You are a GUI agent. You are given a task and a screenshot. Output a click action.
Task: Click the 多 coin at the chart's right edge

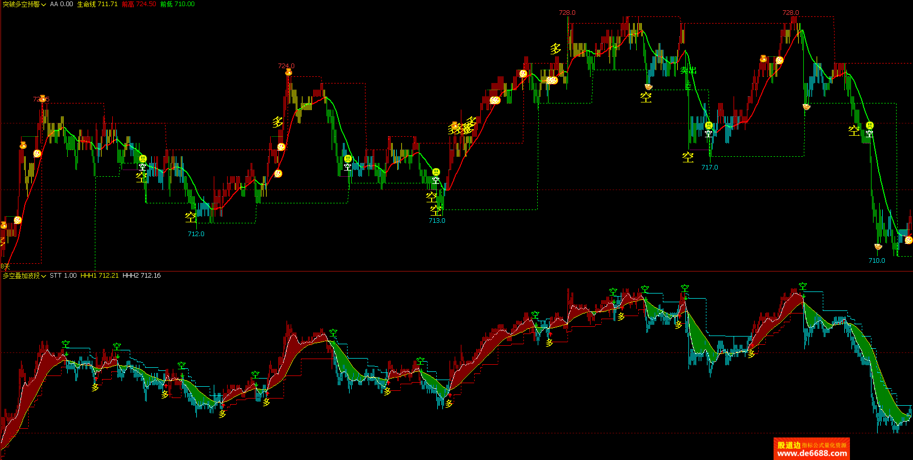tap(908, 240)
